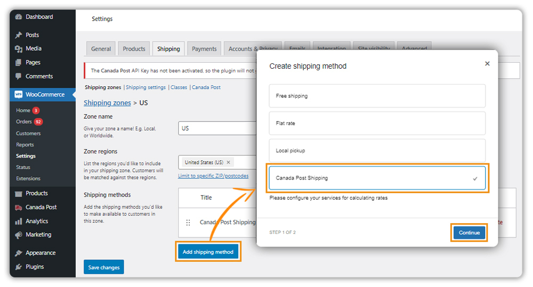The height and width of the screenshot is (287, 533).
Task: Open the Products settings tab
Action: [x=134, y=48]
